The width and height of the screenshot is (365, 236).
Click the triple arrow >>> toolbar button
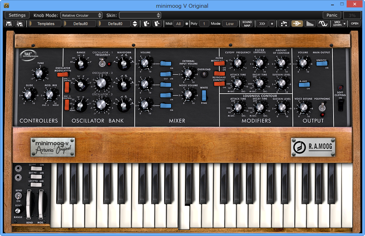click(262, 24)
